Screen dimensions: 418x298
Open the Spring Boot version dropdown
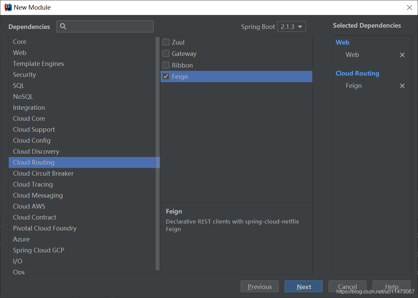coord(291,27)
